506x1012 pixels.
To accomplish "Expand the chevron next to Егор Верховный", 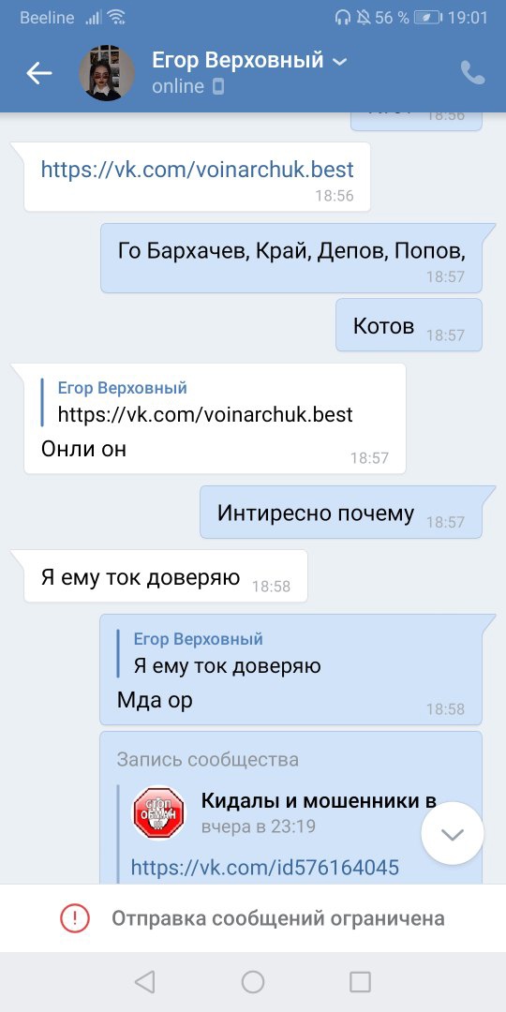I will pyautogui.click(x=339, y=62).
